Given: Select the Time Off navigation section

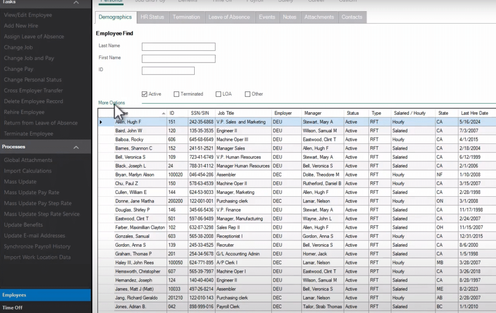Looking at the screenshot, I should tap(45, 308).
